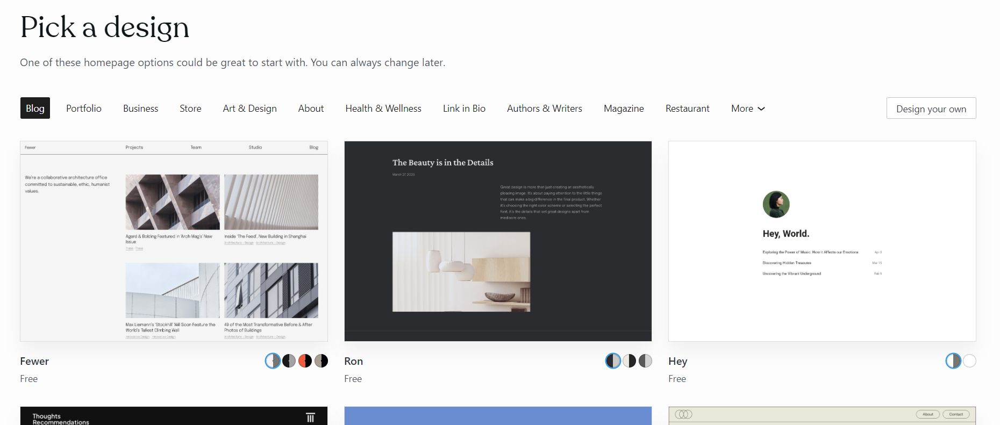The image size is (1000, 425).
Task: Go to the Link in Bio category
Action: click(464, 109)
